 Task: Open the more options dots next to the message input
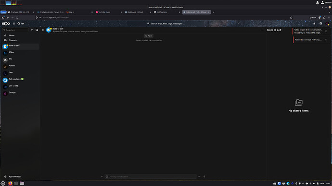coord(199,176)
